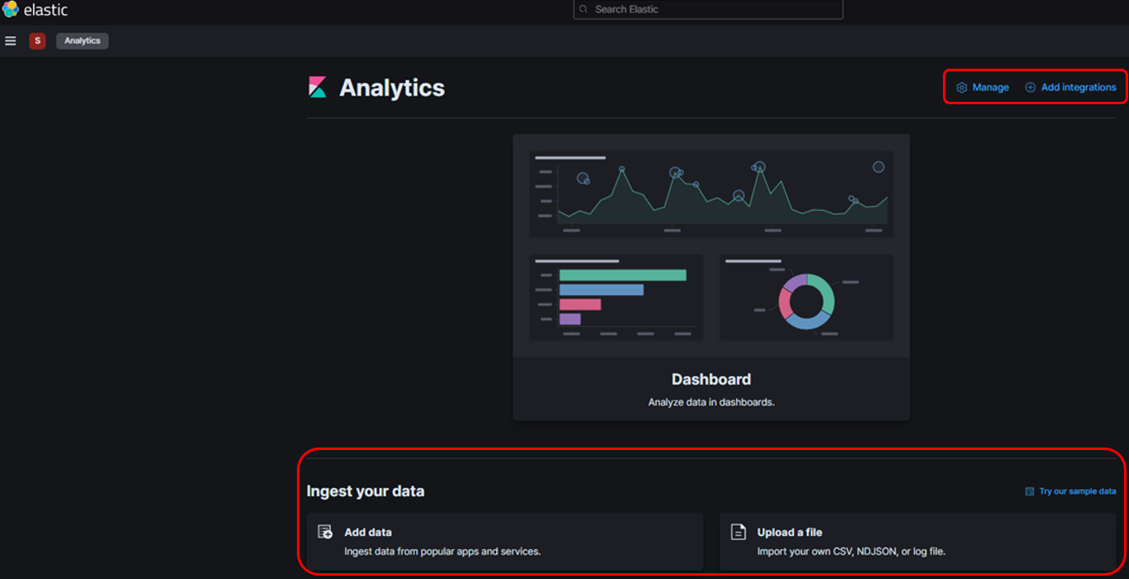Click the bar chart preview thumbnail

coord(615,298)
